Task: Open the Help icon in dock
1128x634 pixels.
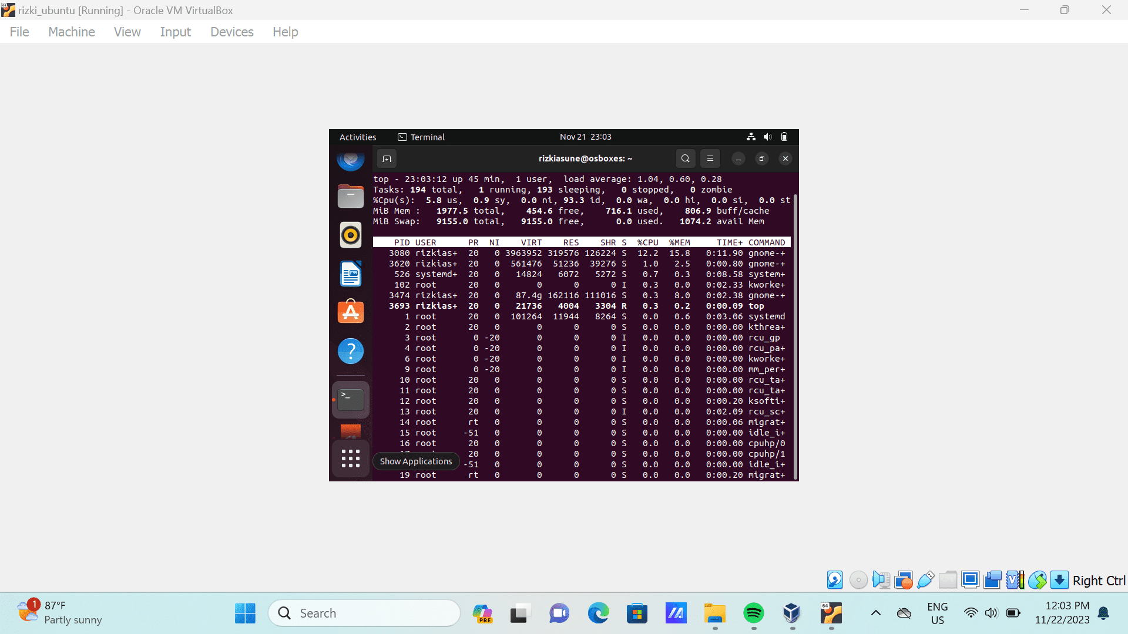Action: [350, 351]
